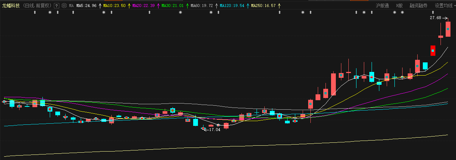This screenshot has width=456, height=160.
Task: Click the MA10:23.50 value
Action: point(114,6)
